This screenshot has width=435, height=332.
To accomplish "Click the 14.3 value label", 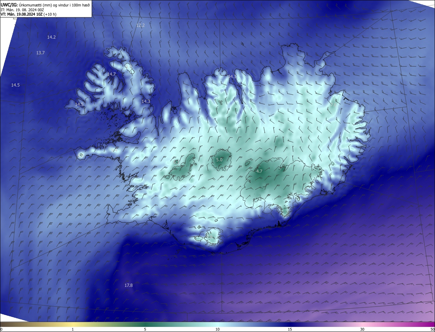I will pyautogui.click(x=146, y=102).
